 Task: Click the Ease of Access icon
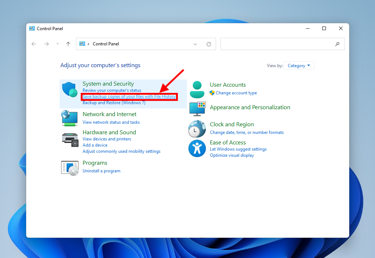[x=197, y=148]
